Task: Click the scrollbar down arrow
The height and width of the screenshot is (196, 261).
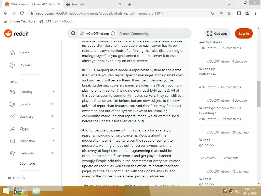Action: (259, 184)
